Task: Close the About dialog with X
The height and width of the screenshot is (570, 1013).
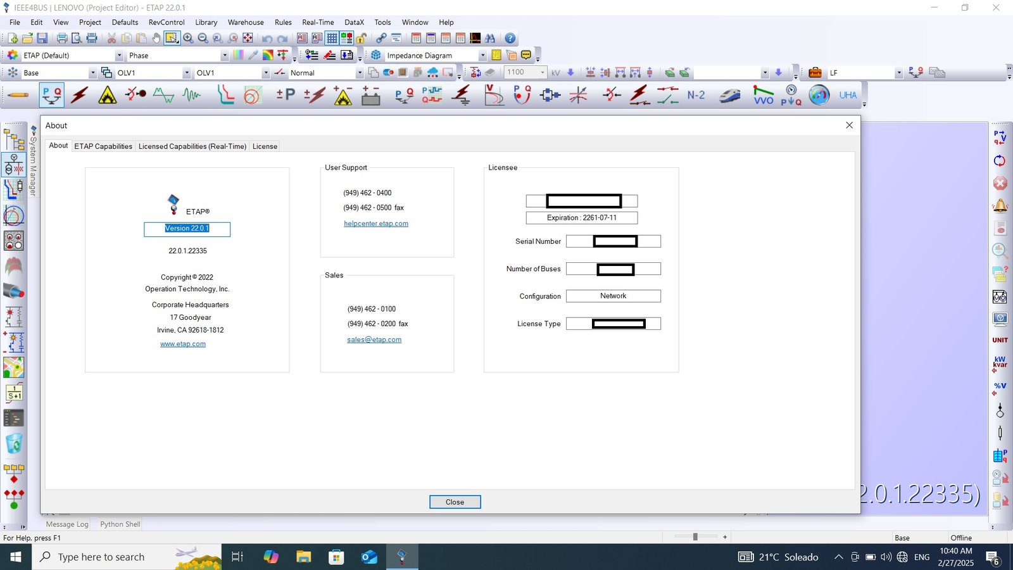Action: pos(849,125)
